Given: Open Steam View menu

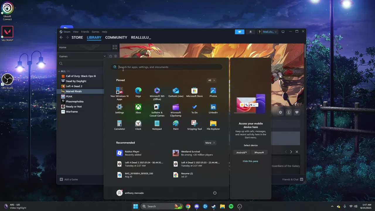Looking at the screenshot, I should pyautogui.click(x=76, y=32).
